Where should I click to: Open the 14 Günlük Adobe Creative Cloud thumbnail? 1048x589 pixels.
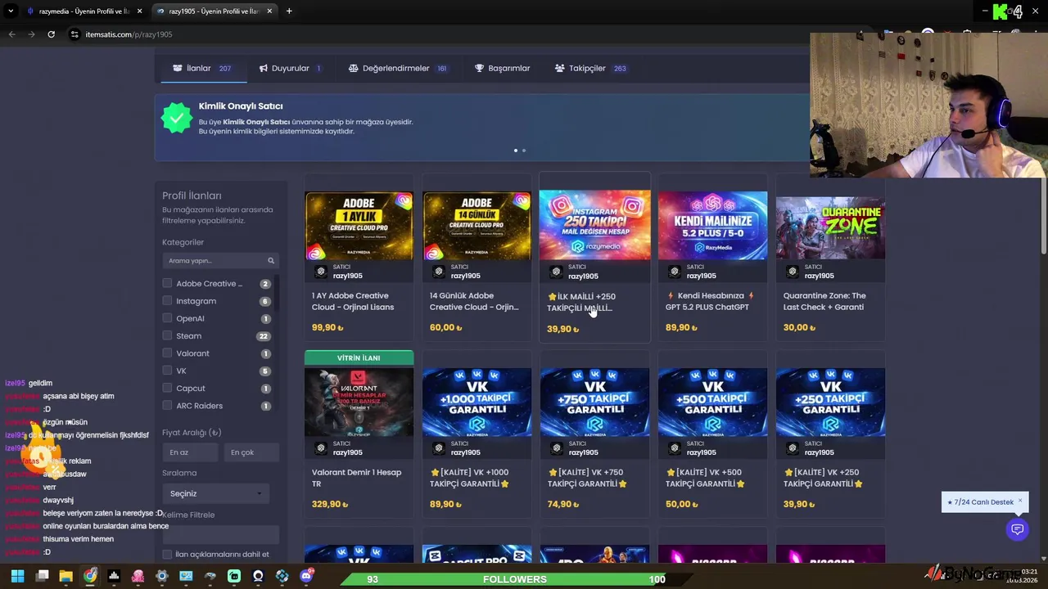[477, 225]
